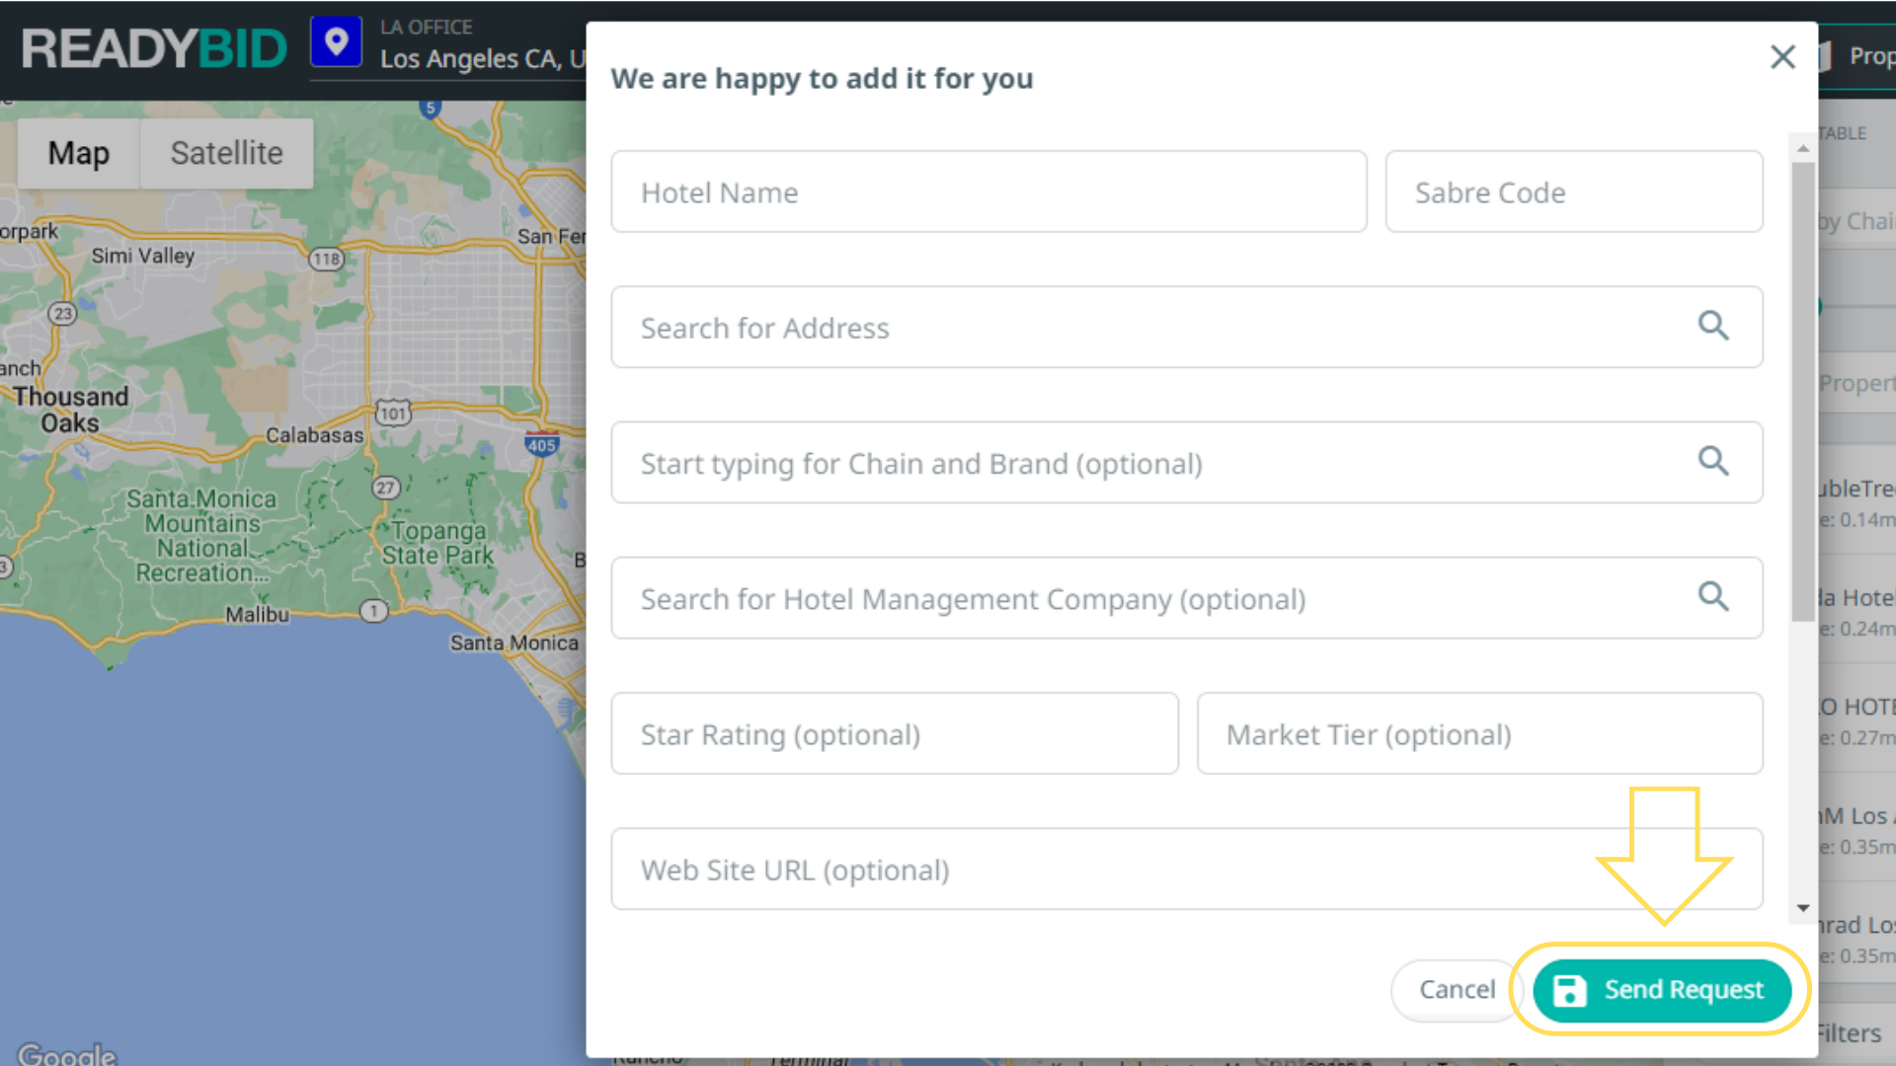Click the READYBID logo
The width and height of the screenshot is (1896, 1066).
point(154,48)
